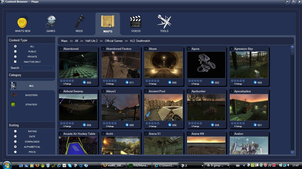Select the Shooters category gun icon

(x=13, y=94)
